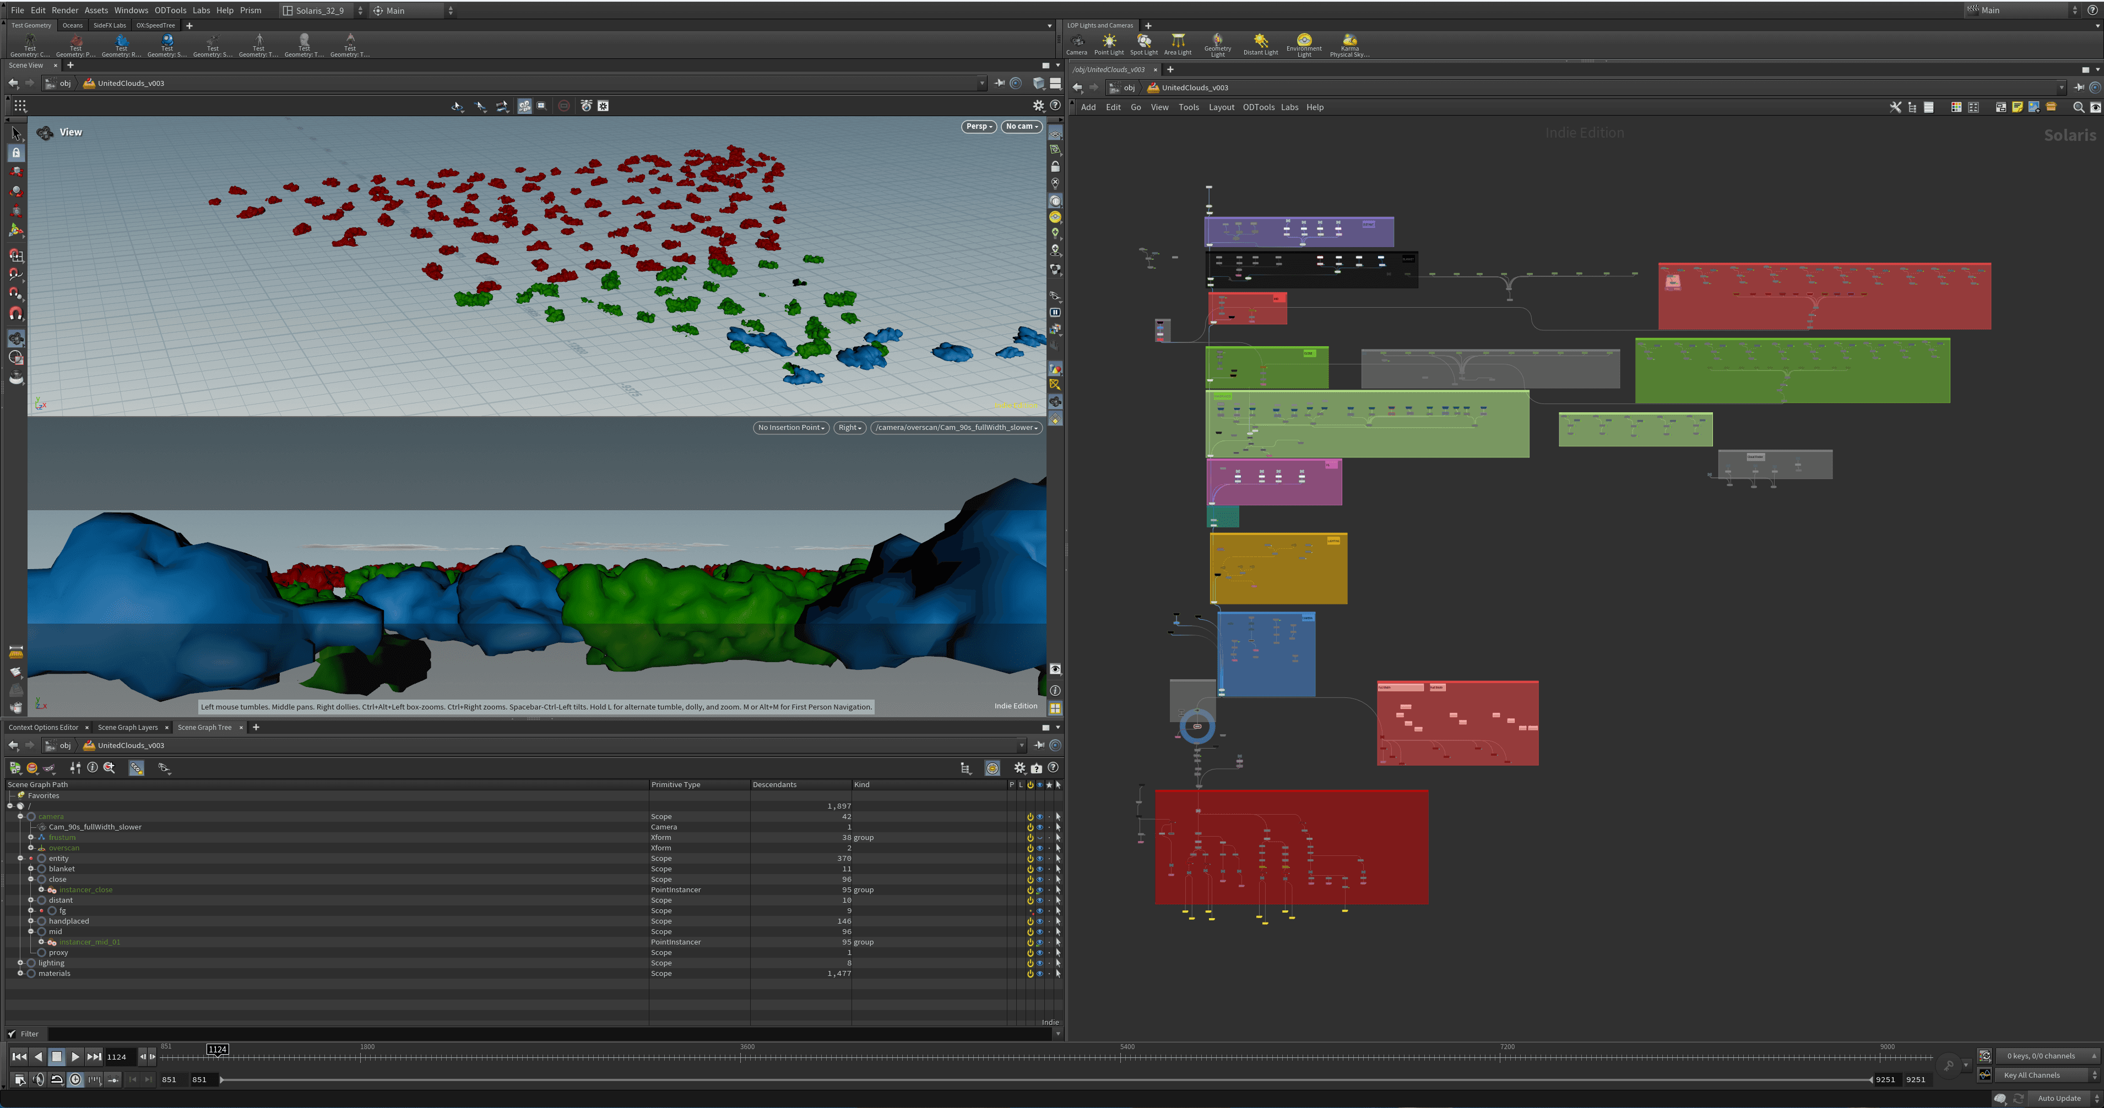Image resolution: width=2104 pixels, height=1108 pixels.
Task: Switch to Scene Graph Layers tab
Action: point(127,728)
